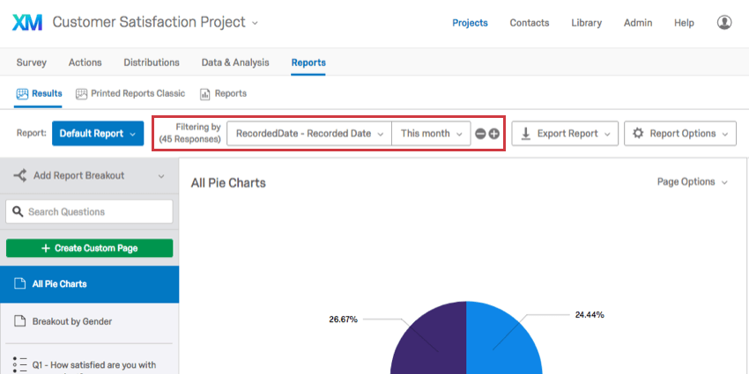The height and width of the screenshot is (374, 749).
Task: Open the Page Options dropdown
Action: [x=692, y=182]
